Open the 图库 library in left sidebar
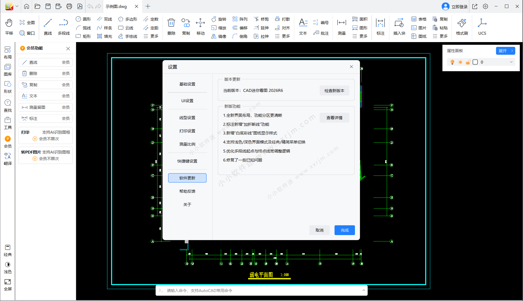The width and height of the screenshot is (523, 301). click(x=8, y=70)
